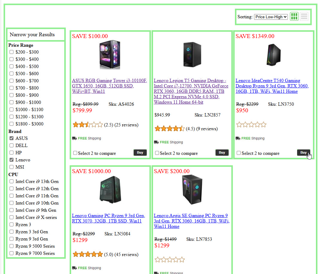Enable the $500 - $600 price range filter
324x274 pixels.
(12, 74)
